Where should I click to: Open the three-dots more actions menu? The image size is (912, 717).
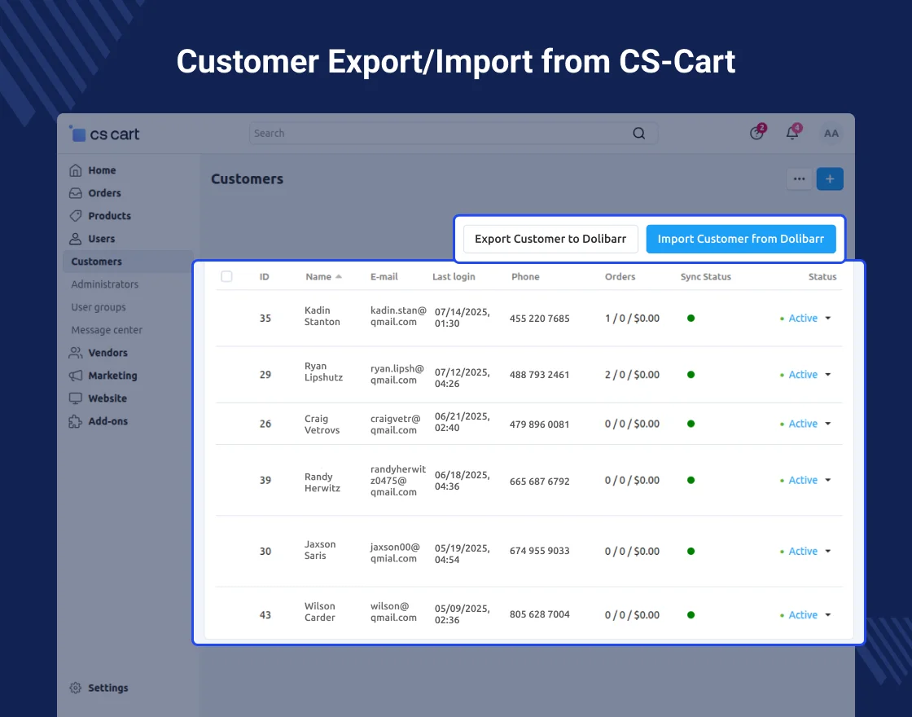(799, 179)
